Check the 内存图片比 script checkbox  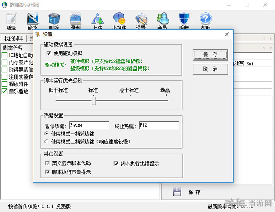point(4,62)
